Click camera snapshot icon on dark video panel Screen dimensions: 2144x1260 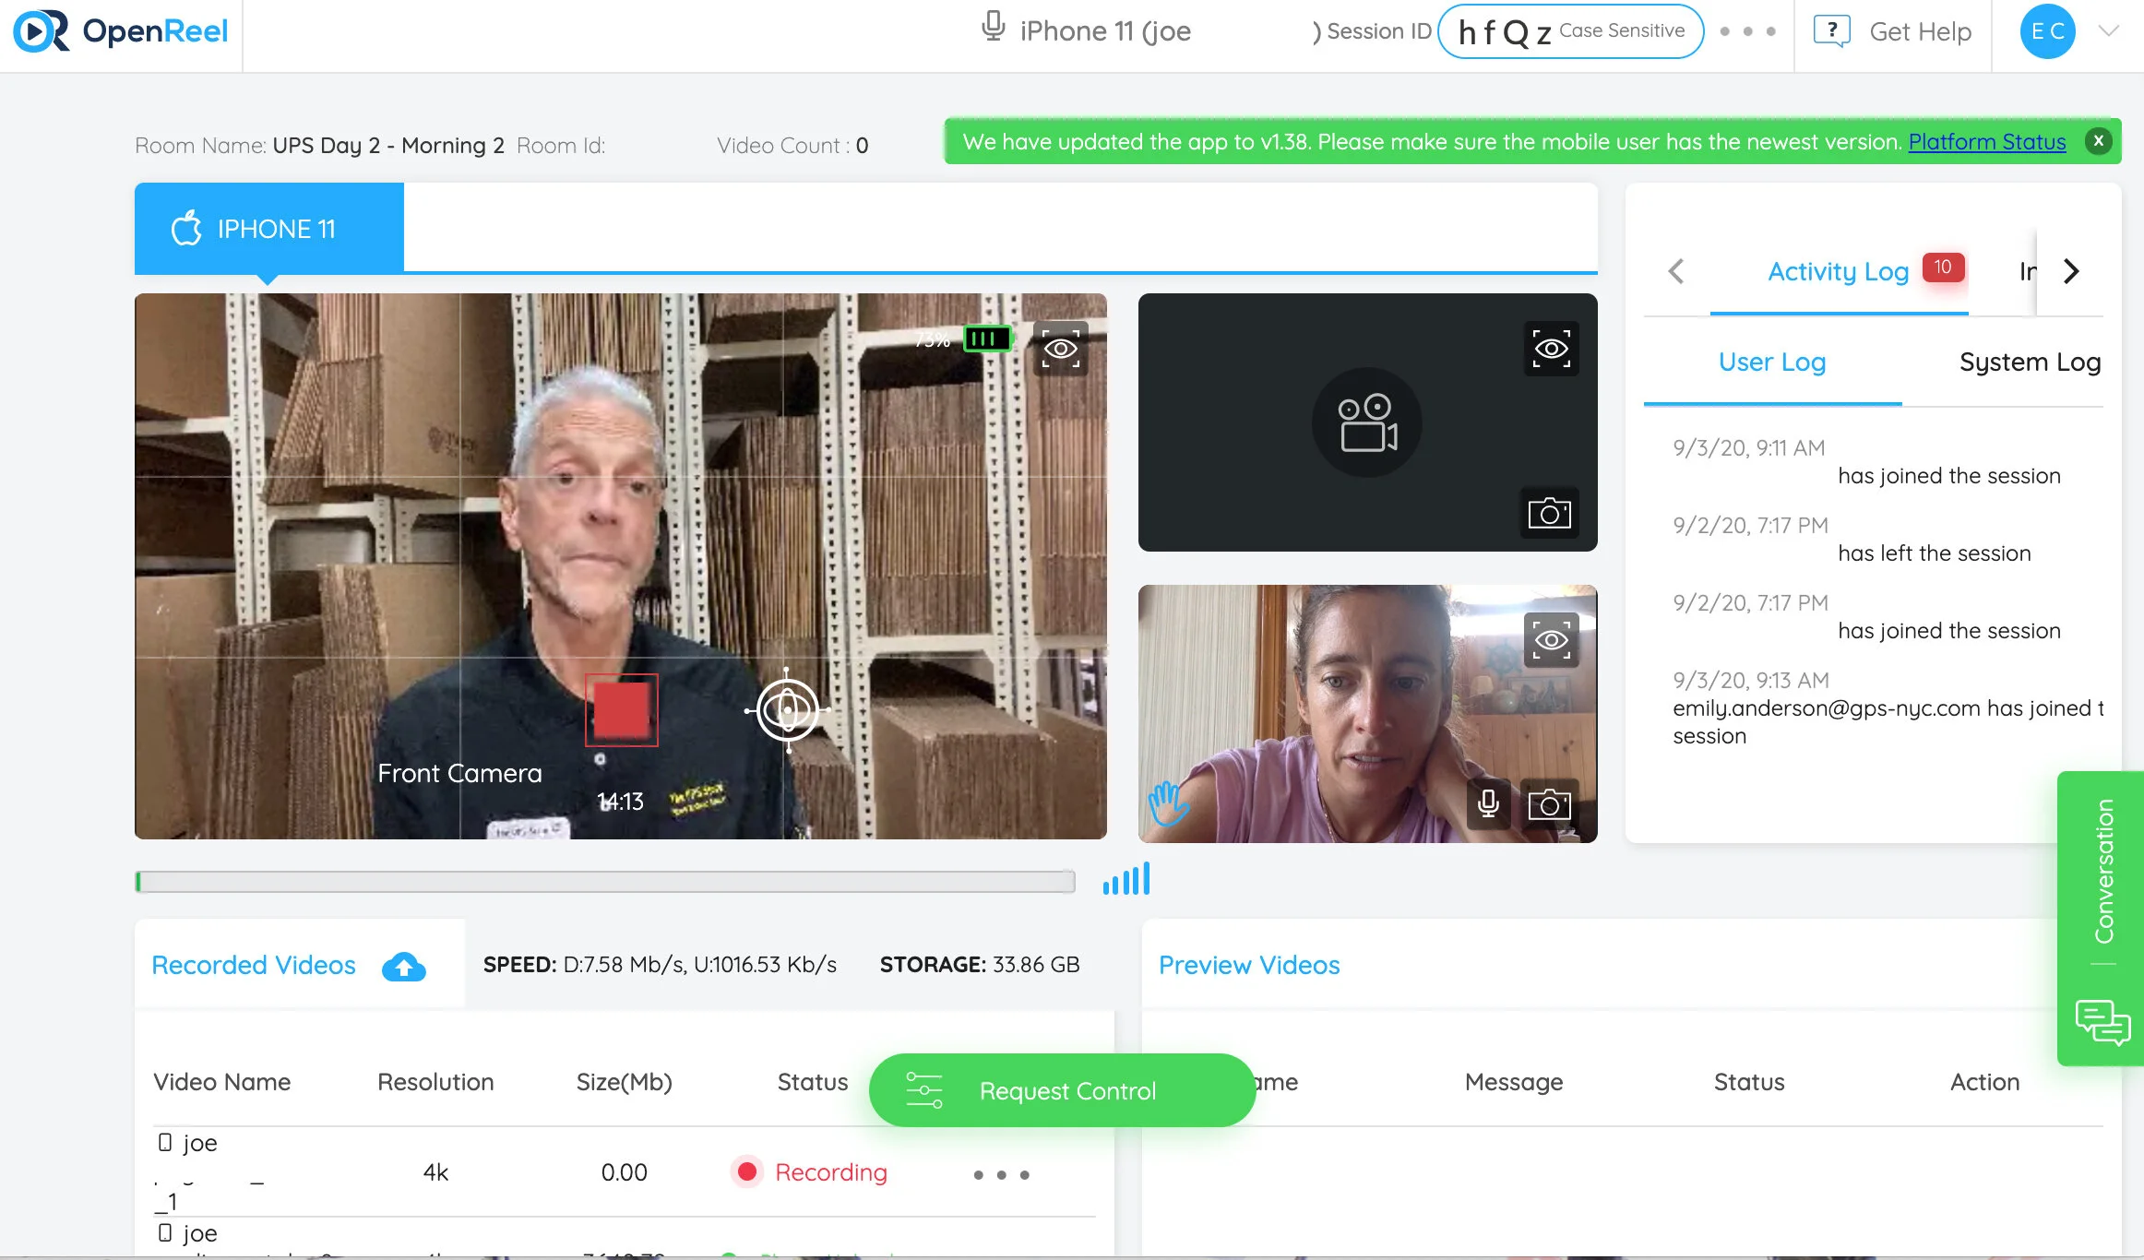[1549, 513]
